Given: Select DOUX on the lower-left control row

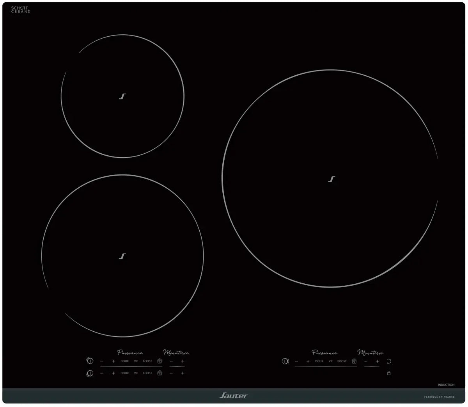Looking at the screenshot, I should click(x=124, y=373).
